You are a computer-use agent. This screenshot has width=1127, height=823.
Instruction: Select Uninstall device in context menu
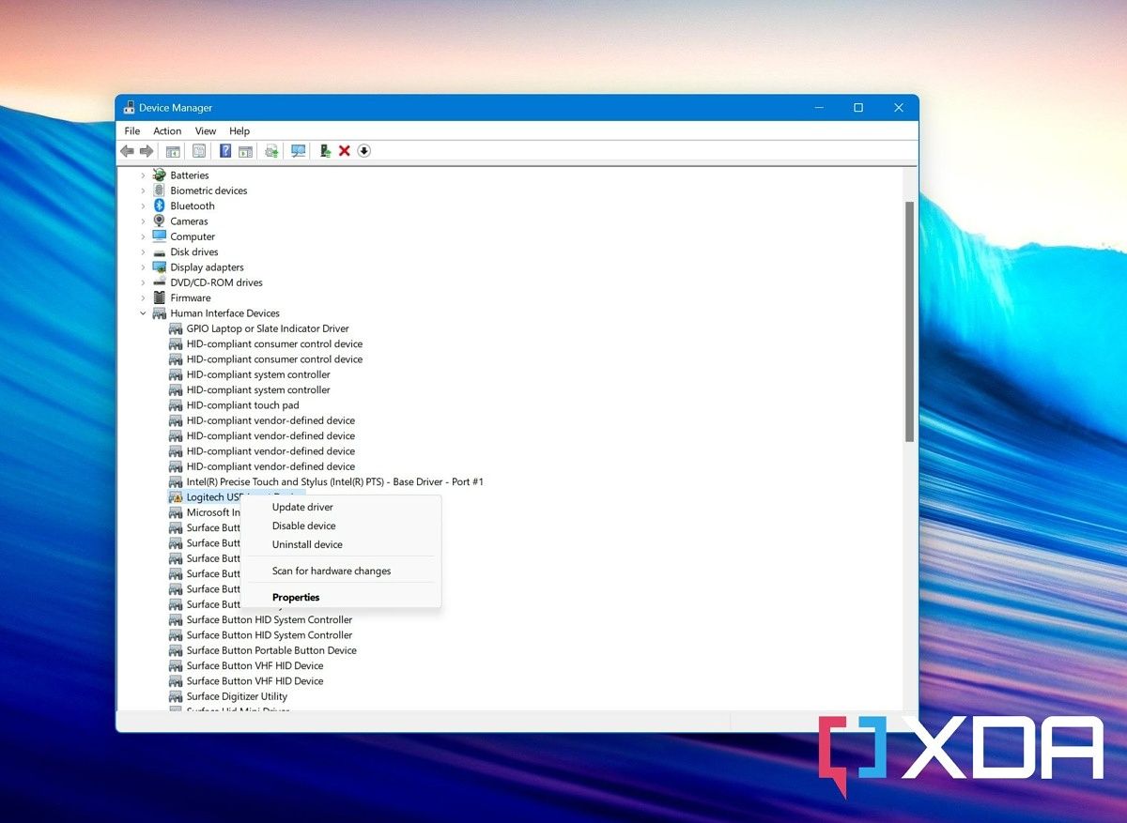pos(307,545)
